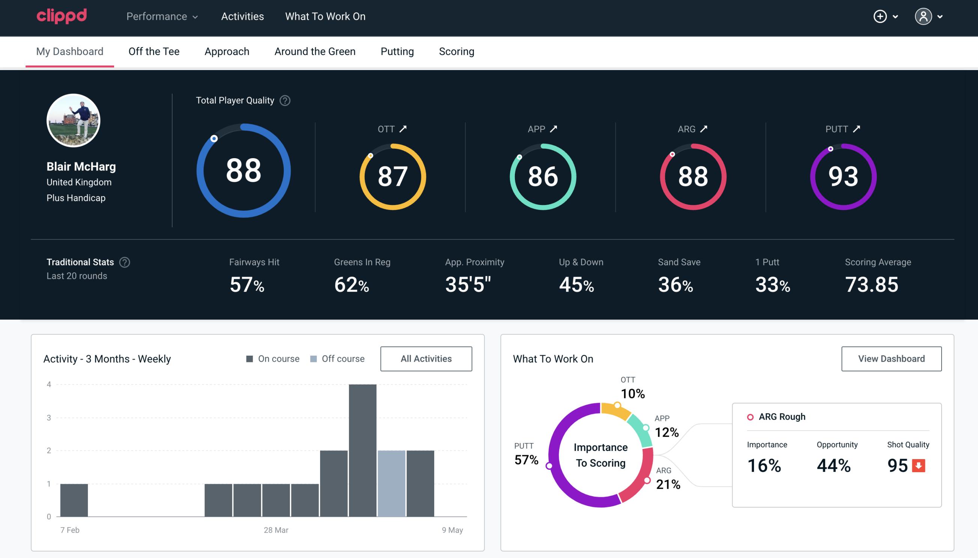Click the user account profile icon
Screen dimensions: 978x558
pos(924,16)
